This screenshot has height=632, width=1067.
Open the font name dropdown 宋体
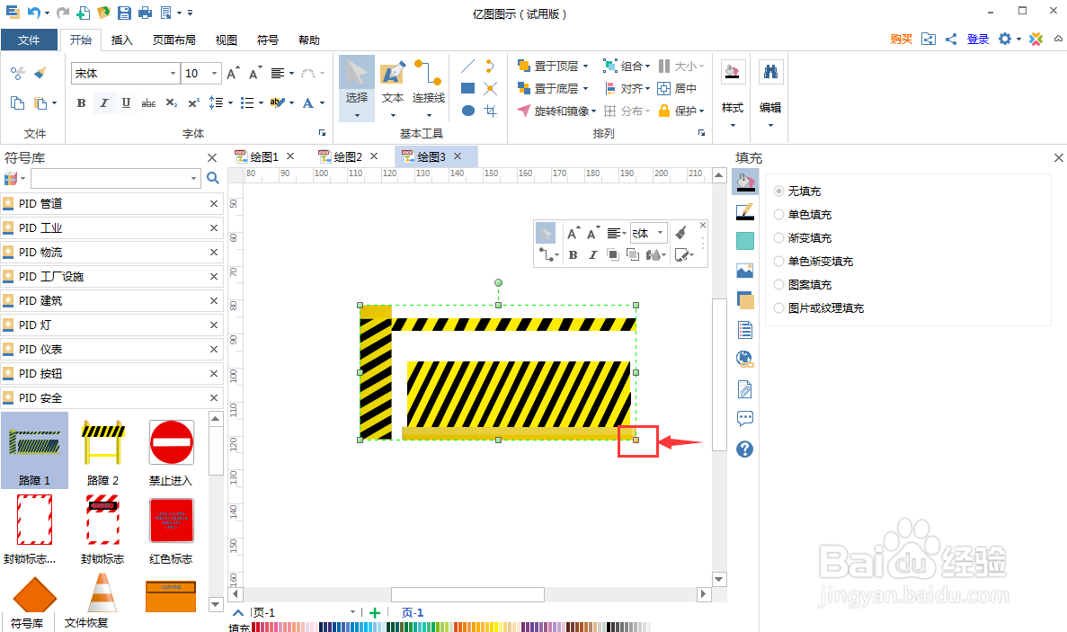click(x=173, y=73)
